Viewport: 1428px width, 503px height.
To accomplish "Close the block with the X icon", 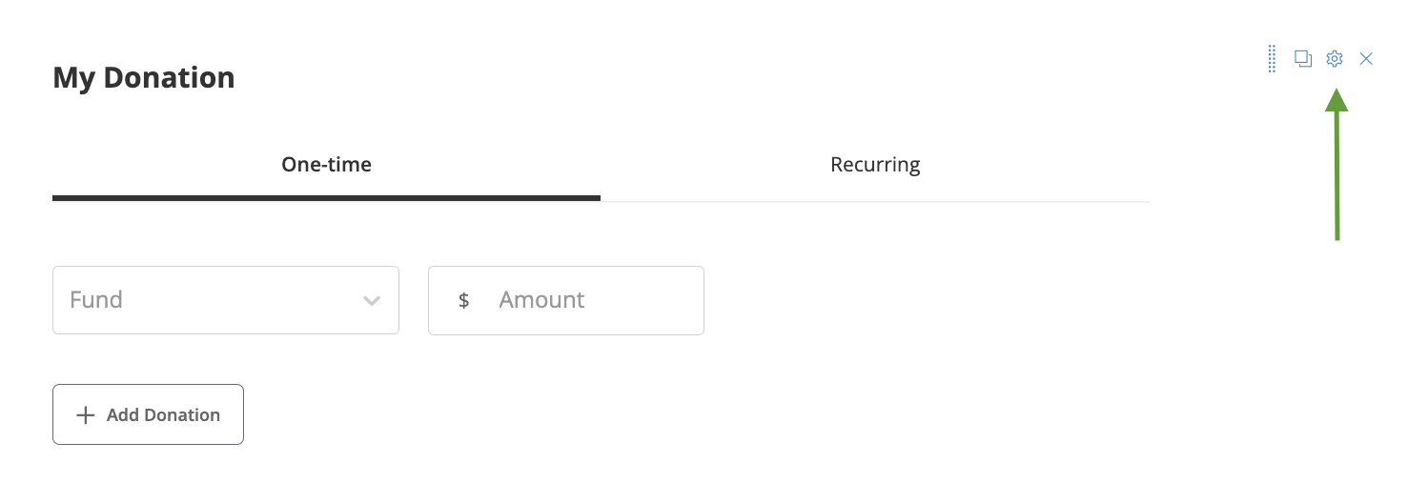I will coord(1366,59).
